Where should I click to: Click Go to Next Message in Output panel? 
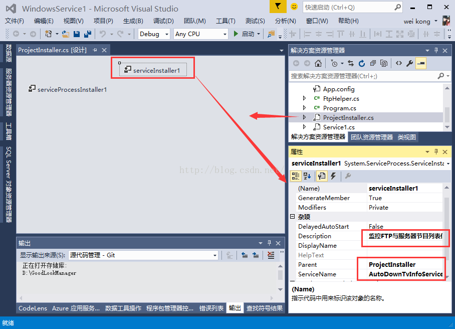click(x=256, y=255)
